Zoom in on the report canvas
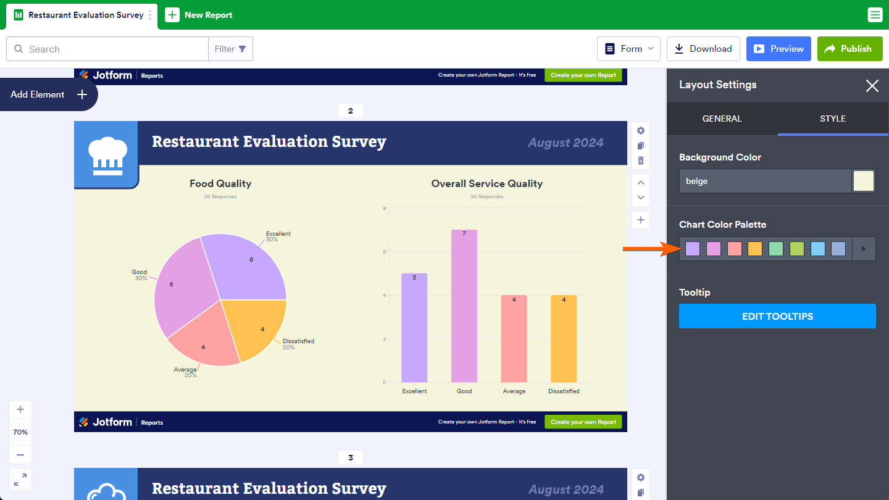This screenshot has height=500, width=889. 20,409
